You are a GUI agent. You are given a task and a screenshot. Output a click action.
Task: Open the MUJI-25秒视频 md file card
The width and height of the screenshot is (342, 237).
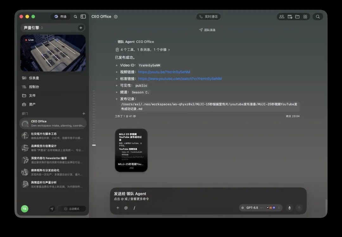(x=131, y=150)
